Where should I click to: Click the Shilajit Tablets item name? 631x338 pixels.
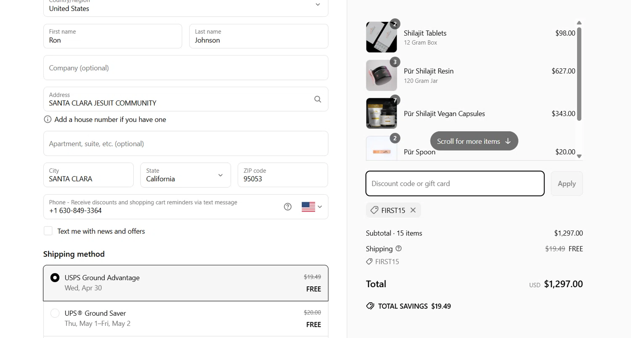point(425,33)
